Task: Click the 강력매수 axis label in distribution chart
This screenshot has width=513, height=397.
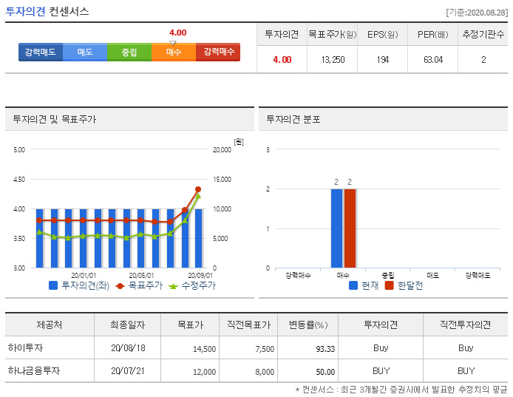Action: [298, 275]
